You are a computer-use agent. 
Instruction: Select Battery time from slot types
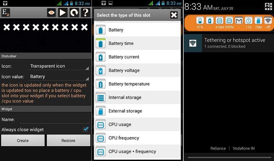137,43
